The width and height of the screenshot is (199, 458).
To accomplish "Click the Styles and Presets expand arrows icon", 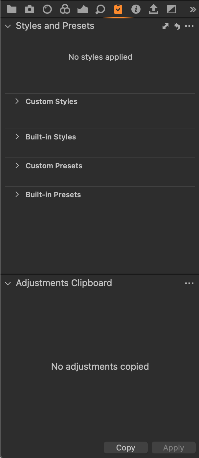I will 166,26.
